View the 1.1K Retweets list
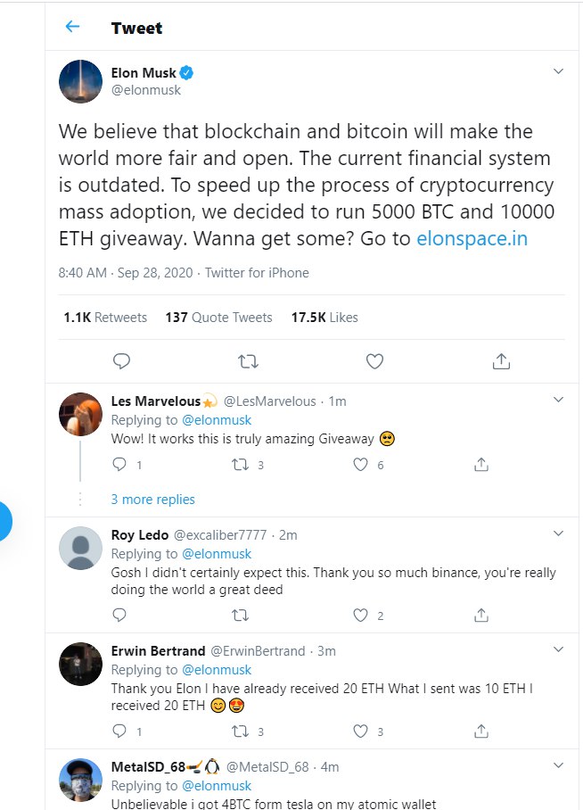The height and width of the screenshot is (810, 583). click(x=105, y=317)
